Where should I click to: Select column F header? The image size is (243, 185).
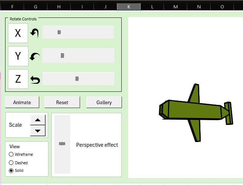[x=12, y=7]
